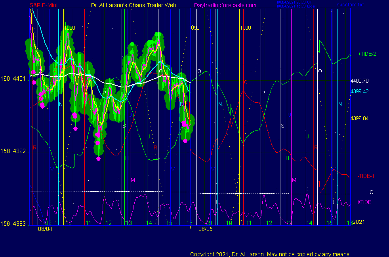This screenshot has width=389, height=257.
Task: Click the 4400.70 price value
Action: tap(359, 81)
